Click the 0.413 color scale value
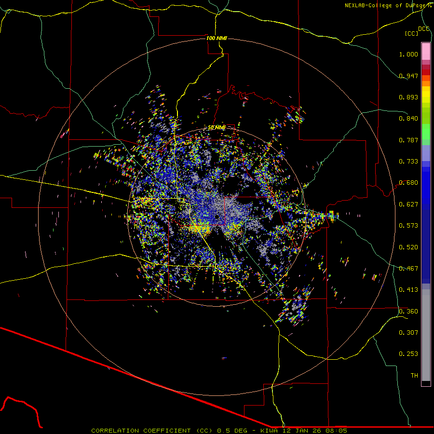 tap(408, 290)
